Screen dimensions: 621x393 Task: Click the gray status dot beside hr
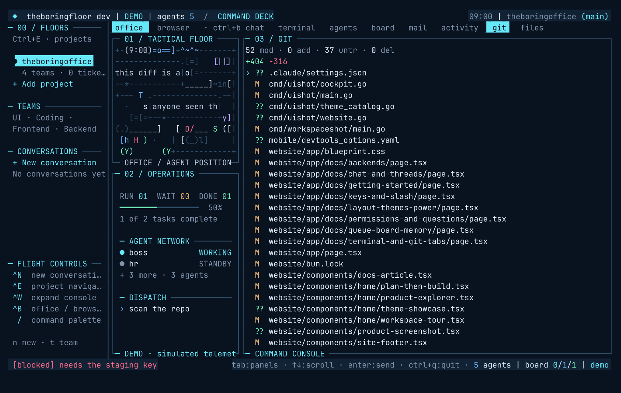(x=122, y=264)
